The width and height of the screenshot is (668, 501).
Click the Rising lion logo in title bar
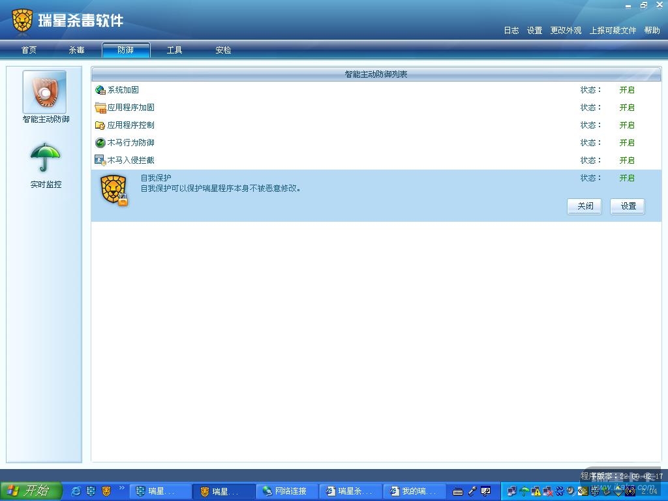click(x=22, y=20)
